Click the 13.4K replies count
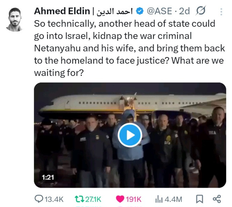 pos(54,199)
